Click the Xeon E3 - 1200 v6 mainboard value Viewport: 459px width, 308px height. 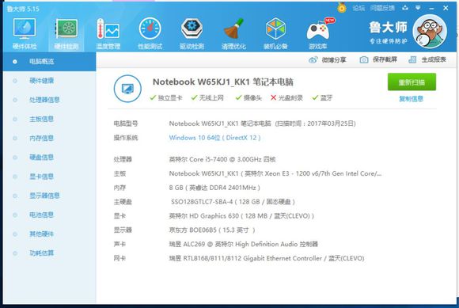275,173
